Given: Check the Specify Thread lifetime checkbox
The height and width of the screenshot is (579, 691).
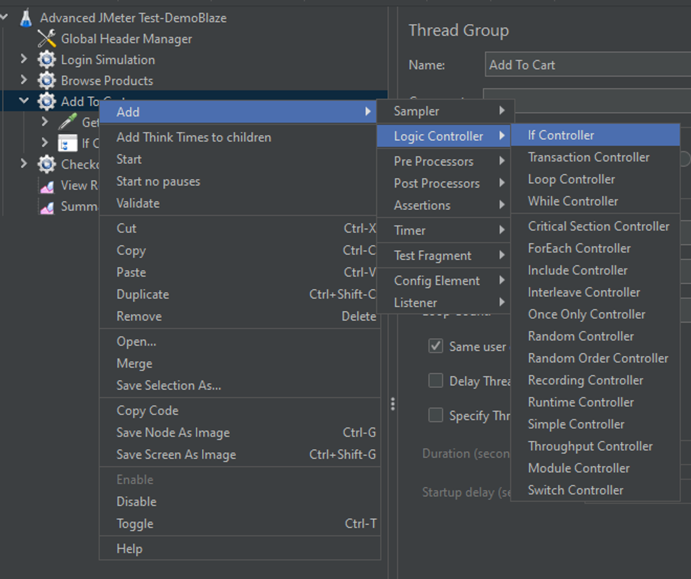Looking at the screenshot, I should click(x=435, y=415).
